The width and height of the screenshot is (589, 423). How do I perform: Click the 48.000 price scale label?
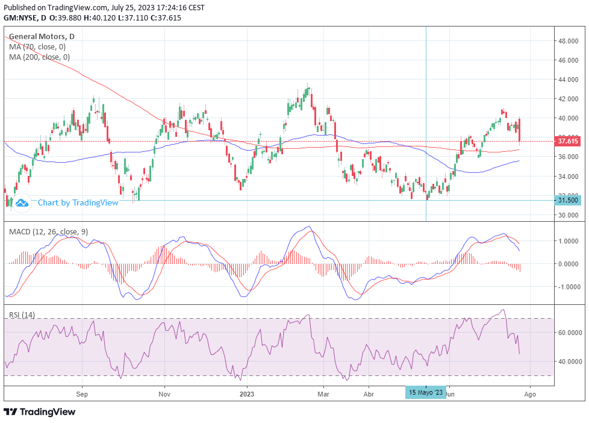(x=568, y=41)
